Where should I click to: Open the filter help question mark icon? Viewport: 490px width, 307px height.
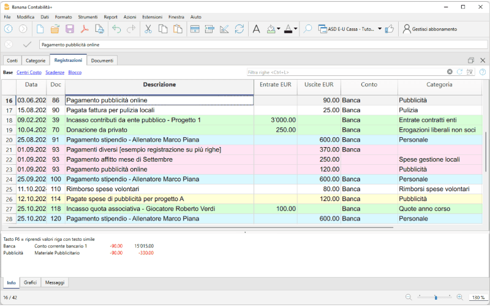[x=482, y=72]
